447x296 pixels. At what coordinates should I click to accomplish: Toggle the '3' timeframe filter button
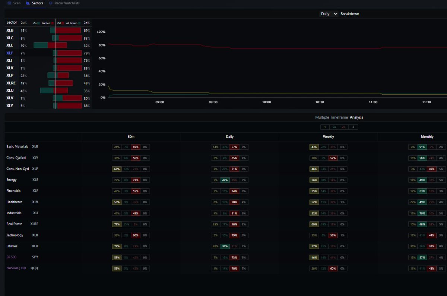353,127
